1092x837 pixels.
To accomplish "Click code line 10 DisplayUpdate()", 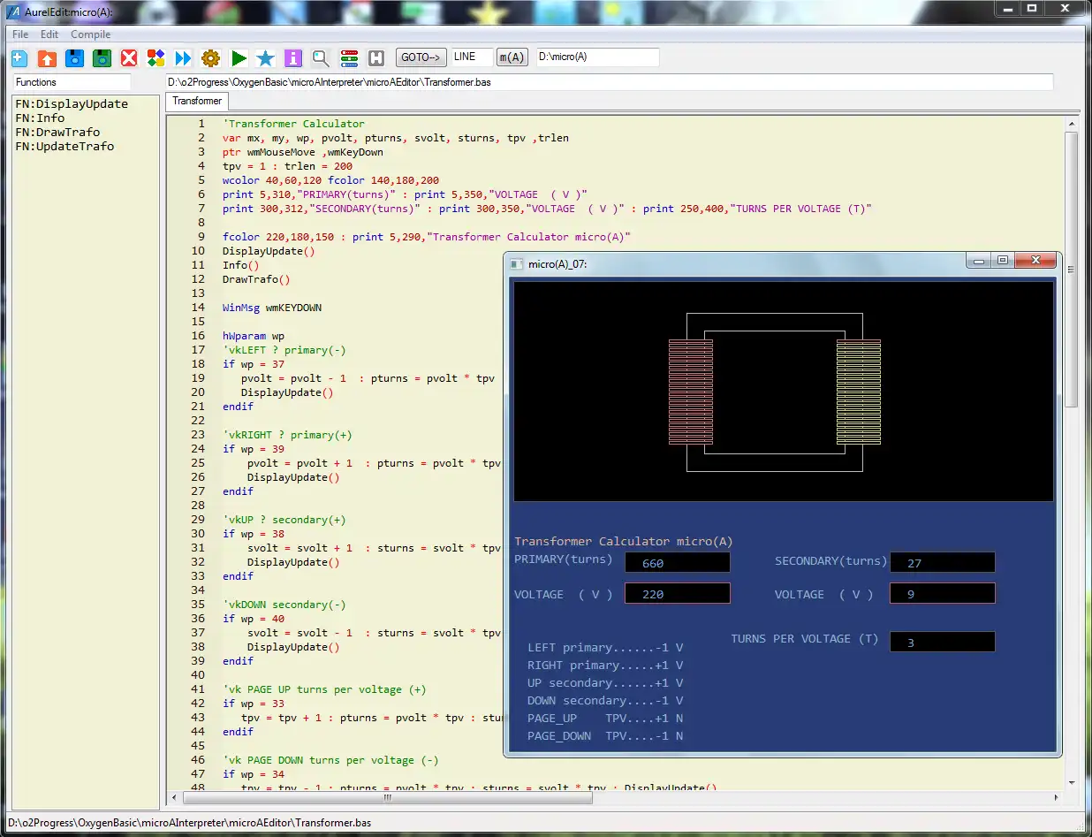I will point(269,251).
